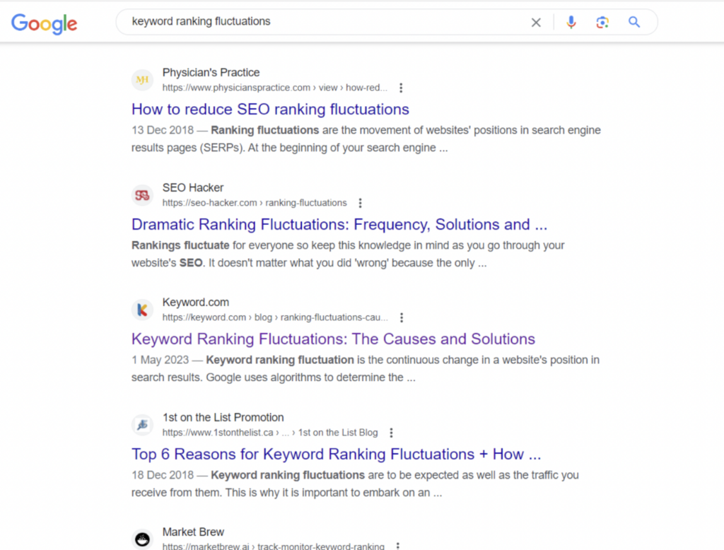This screenshot has width=724, height=550.
Task: Open "How to reduce SEO ranking fluctuations" article
Action: (270, 110)
